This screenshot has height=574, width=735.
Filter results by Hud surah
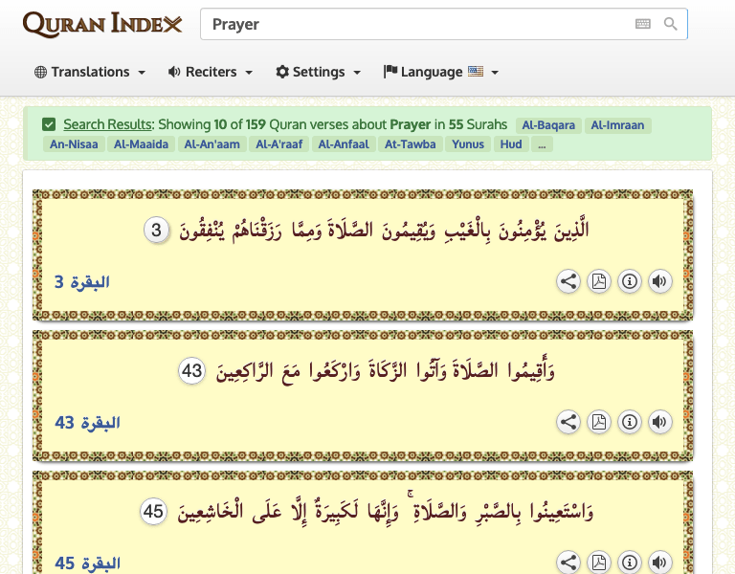(511, 143)
